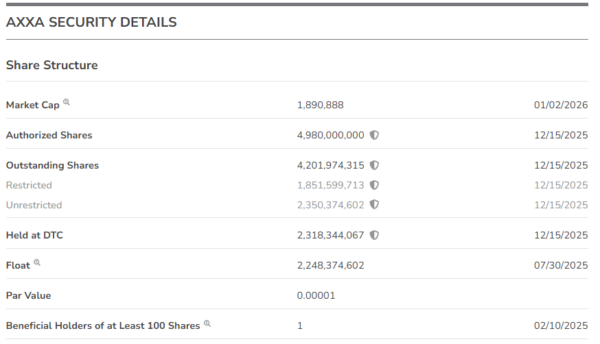Click the Outstanding Shares date 12/15/2025
The image size is (600, 344).
(561, 165)
